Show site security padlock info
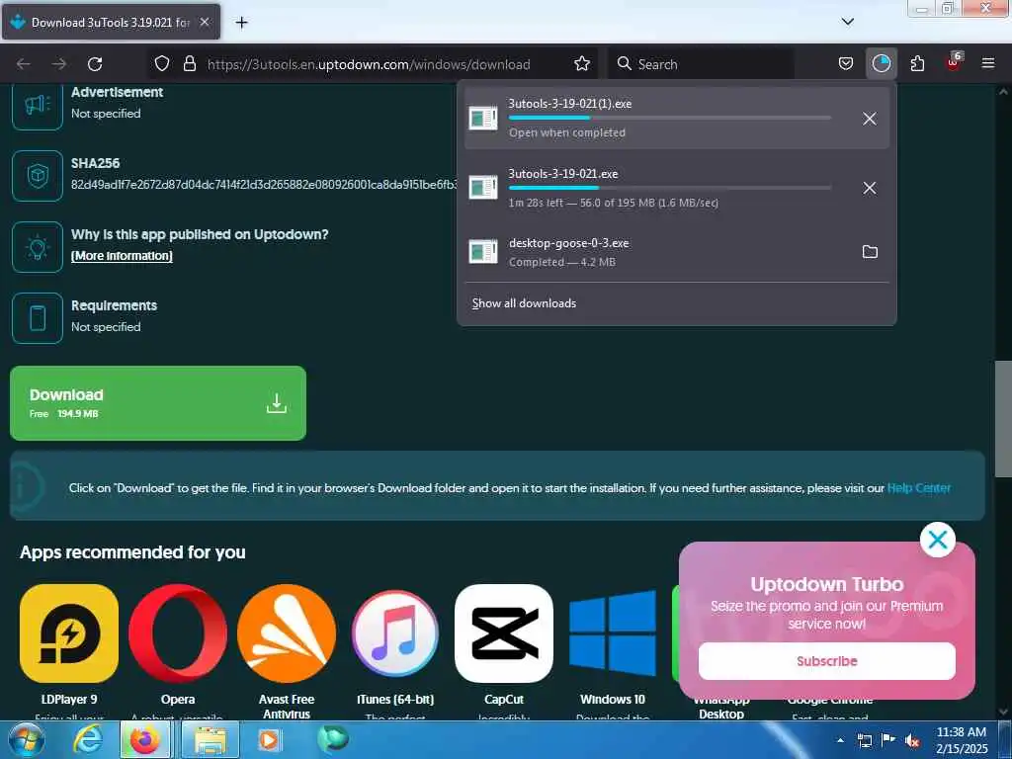 coord(189,63)
